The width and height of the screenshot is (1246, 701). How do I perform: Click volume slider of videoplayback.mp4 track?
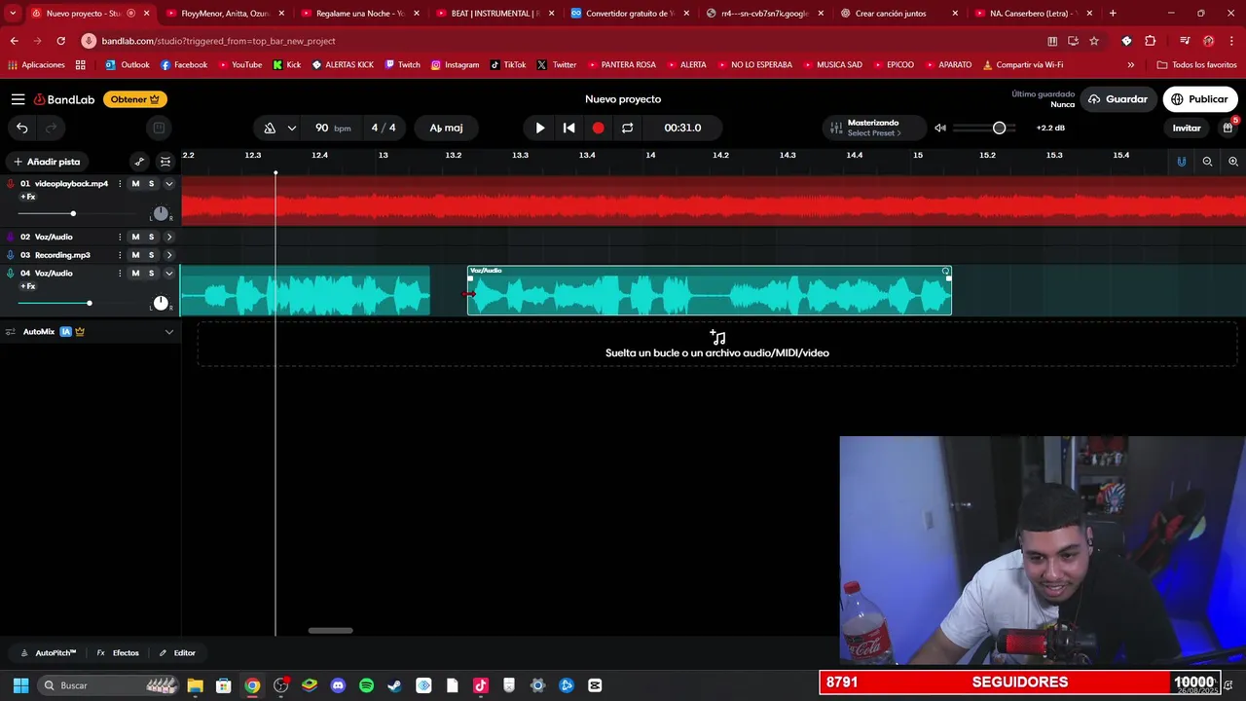(x=72, y=213)
